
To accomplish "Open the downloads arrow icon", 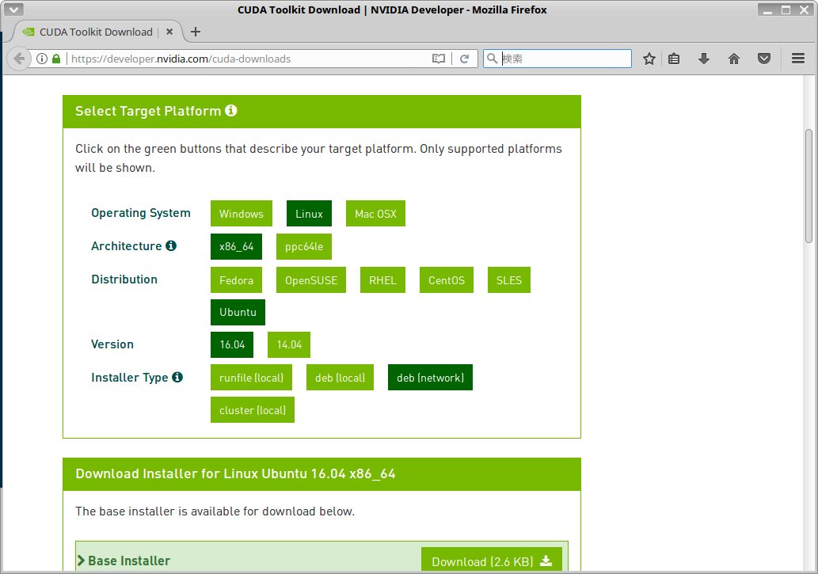I will (x=703, y=59).
